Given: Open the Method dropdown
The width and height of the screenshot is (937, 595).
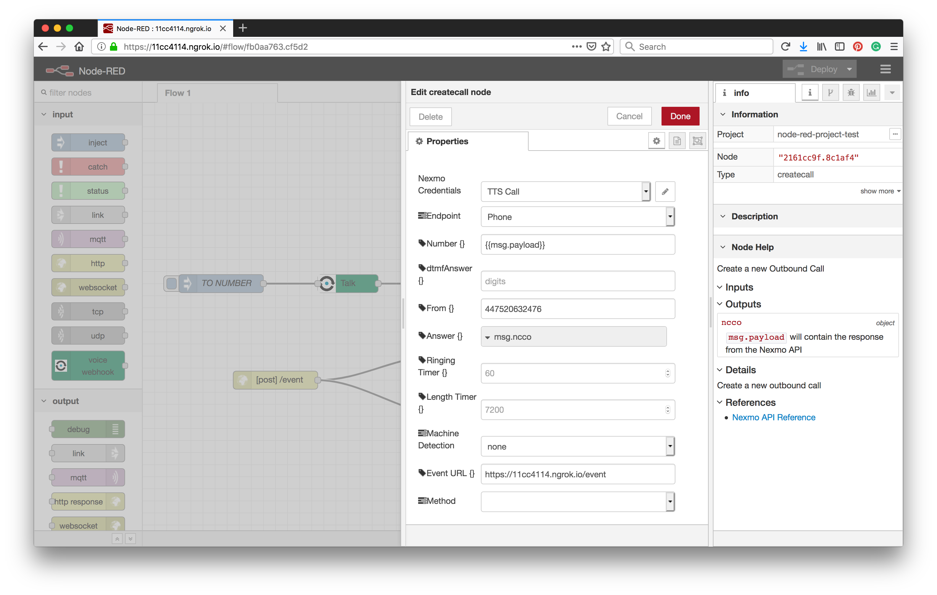Looking at the screenshot, I should [578, 501].
